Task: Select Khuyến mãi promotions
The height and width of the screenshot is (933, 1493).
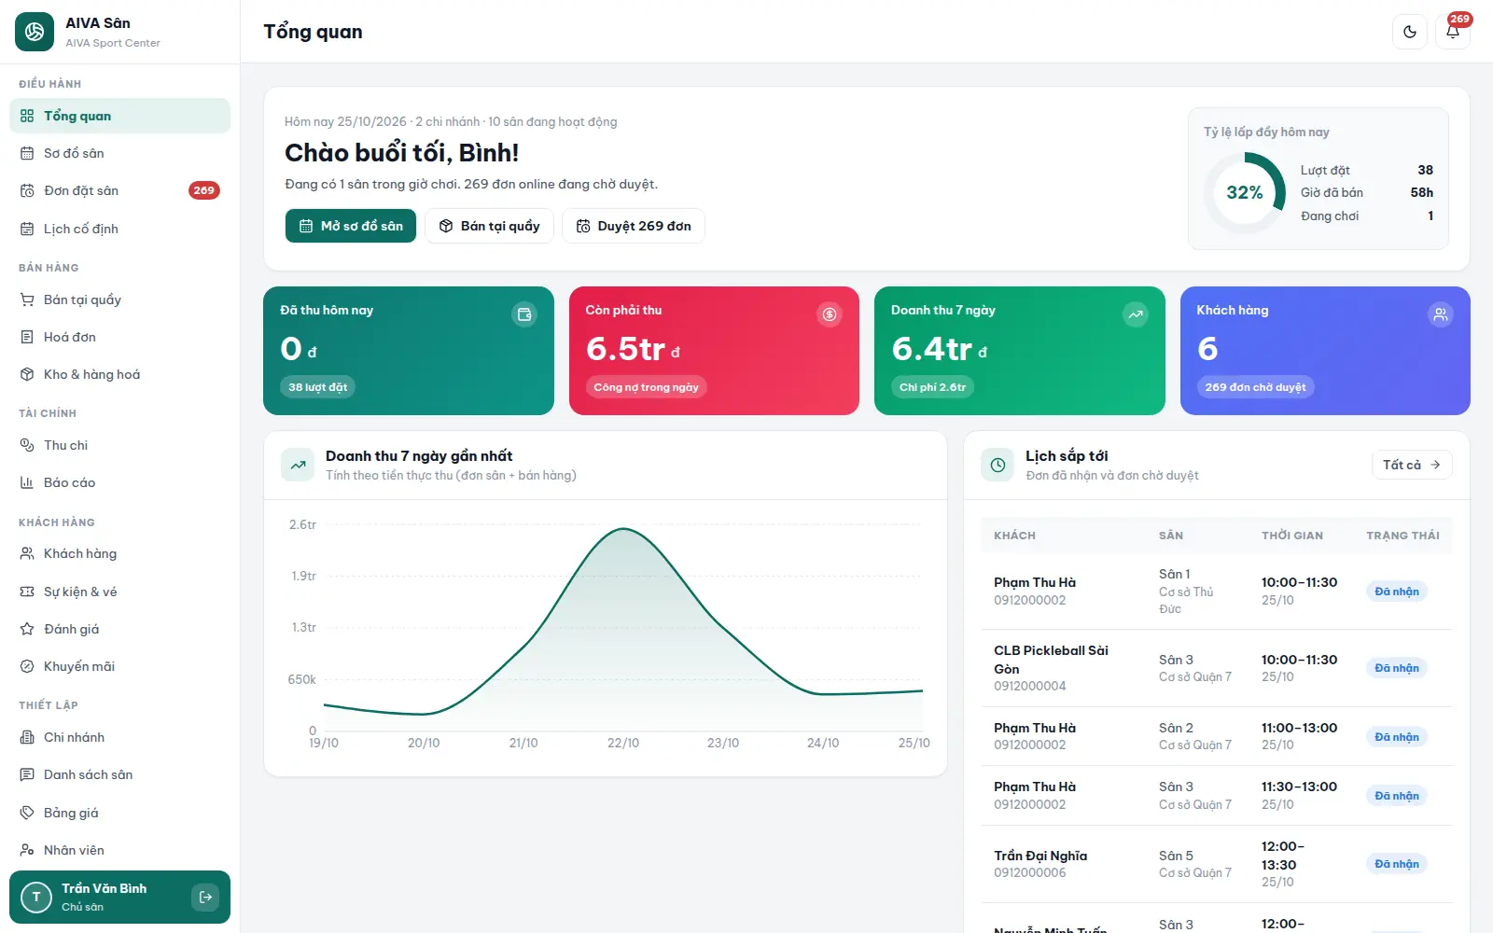Action: 119,666
